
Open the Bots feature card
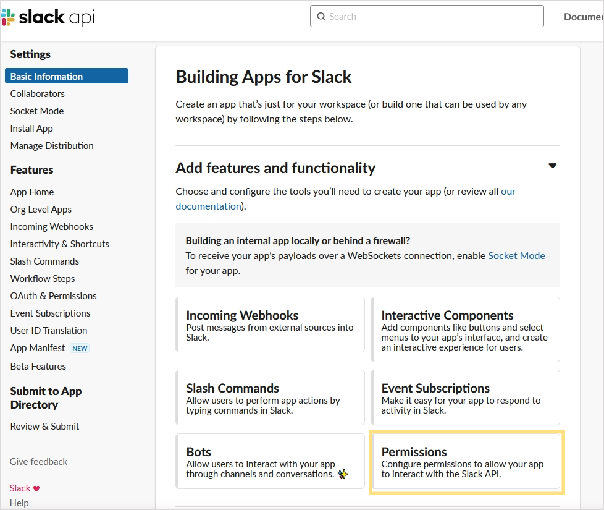pyautogui.click(x=270, y=461)
